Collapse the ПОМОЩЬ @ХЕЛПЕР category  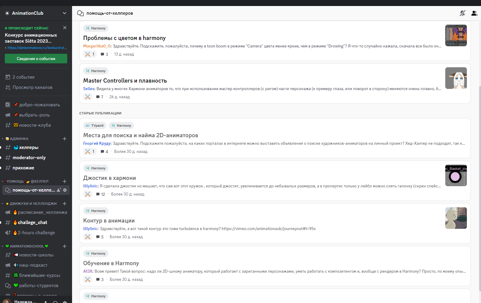click(x=26, y=181)
